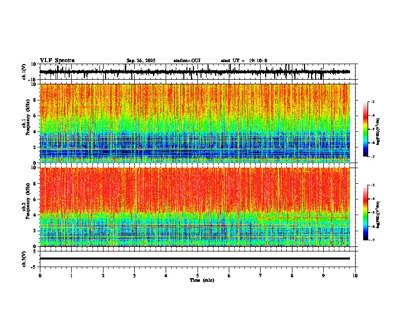Click time axis tick label "9"

click(323, 276)
